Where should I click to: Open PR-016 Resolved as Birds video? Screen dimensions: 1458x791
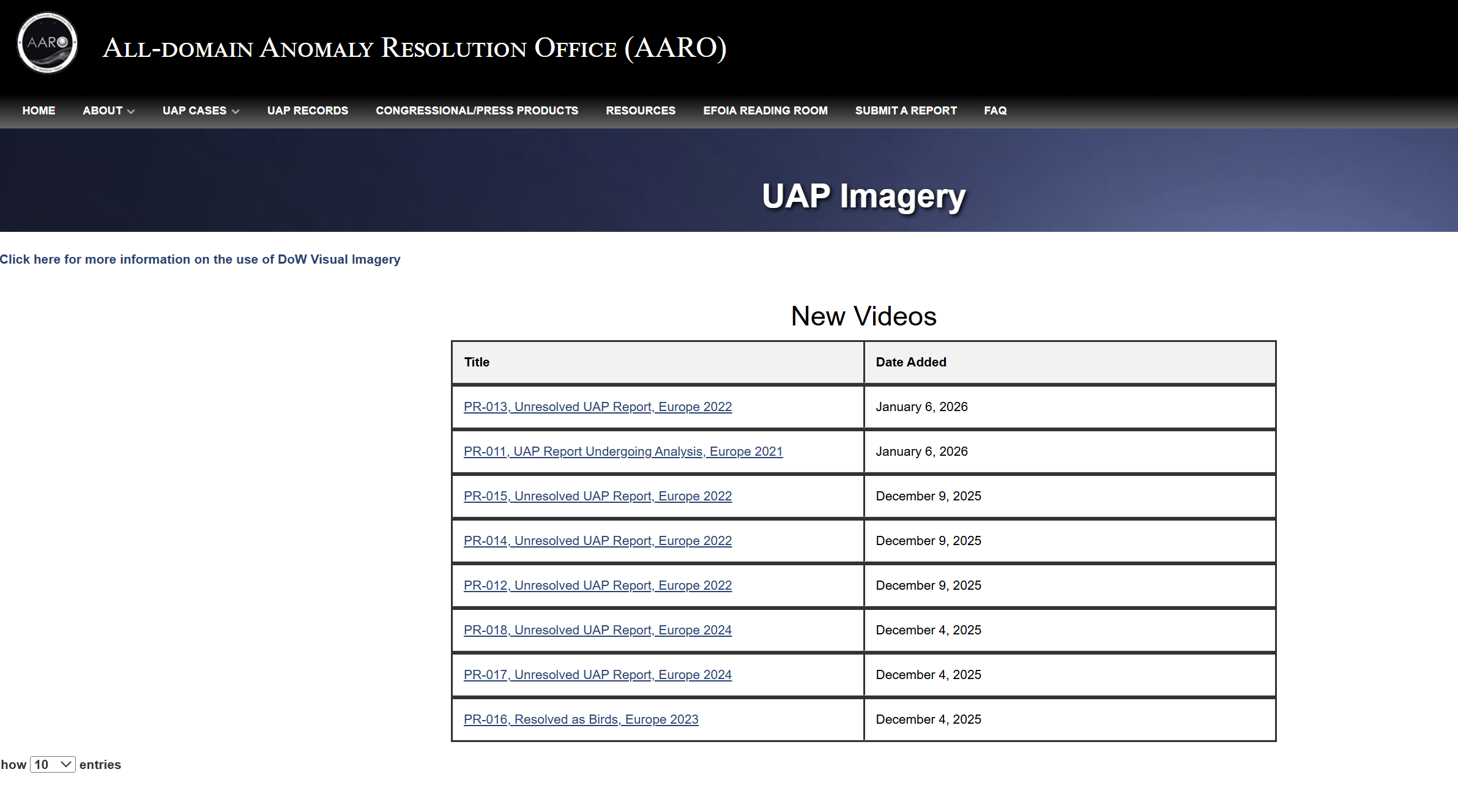pyautogui.click(x=581, y=719)
